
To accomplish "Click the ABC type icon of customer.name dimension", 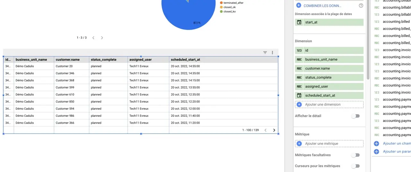I will pos(299,68).
